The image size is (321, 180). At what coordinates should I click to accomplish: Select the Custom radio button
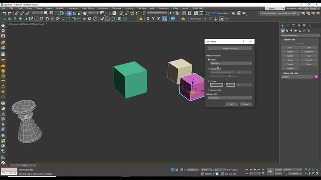209,81
